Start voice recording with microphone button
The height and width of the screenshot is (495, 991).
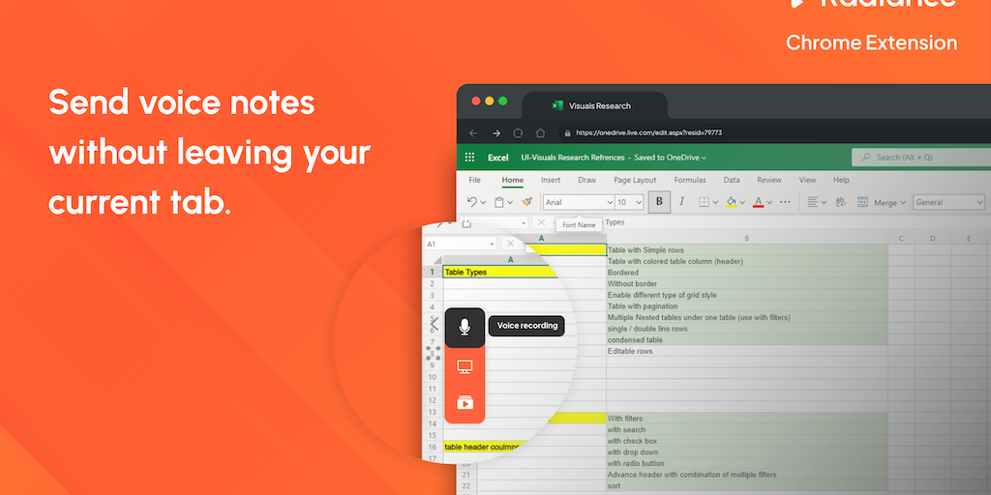(x=465, y=327)
